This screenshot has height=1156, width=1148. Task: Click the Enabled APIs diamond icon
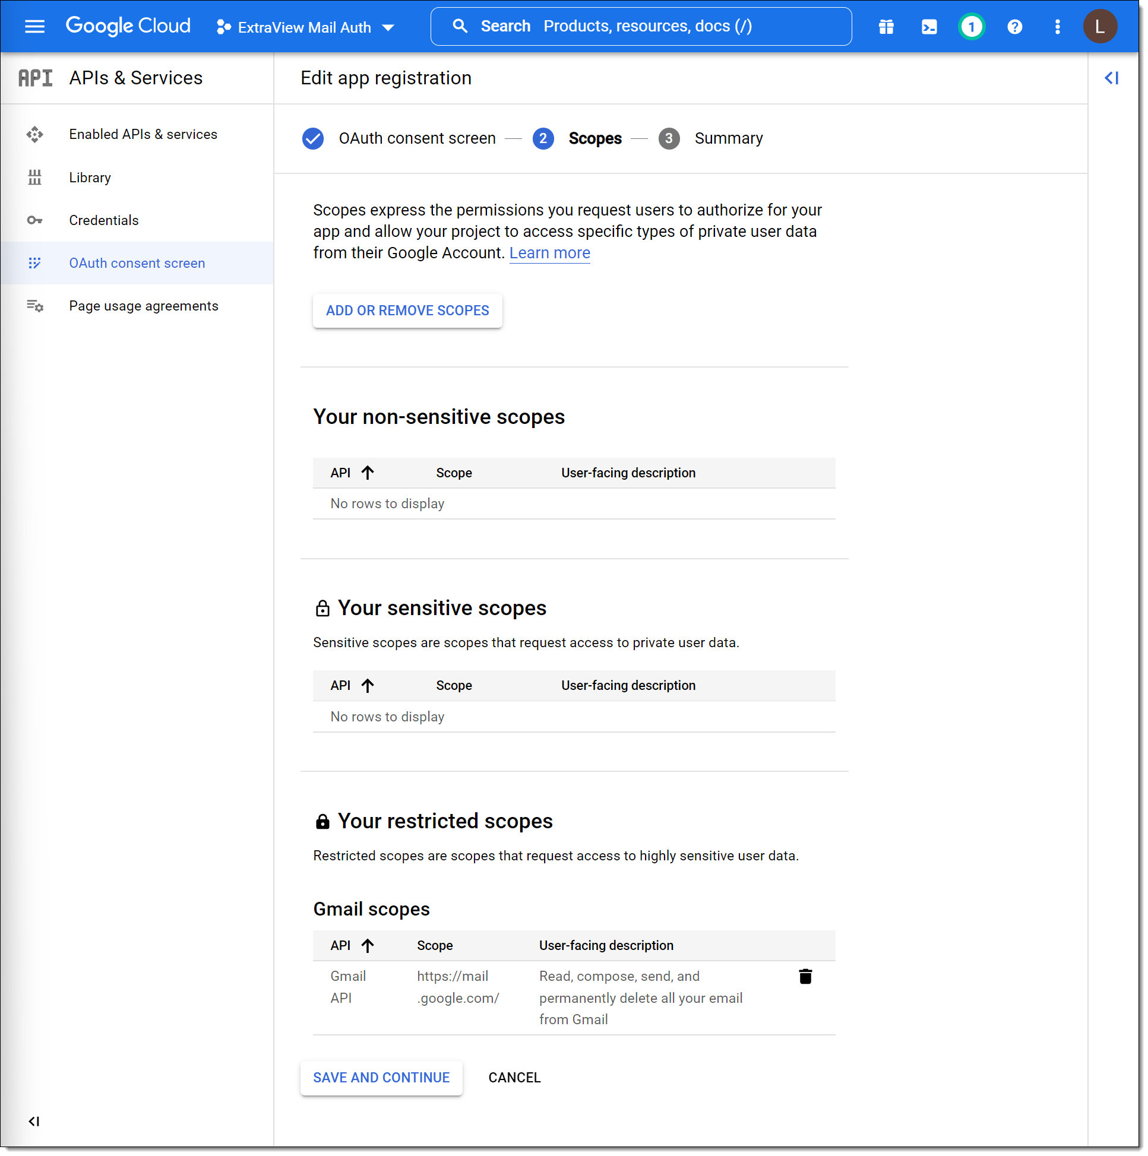click(x=34, y=134)
